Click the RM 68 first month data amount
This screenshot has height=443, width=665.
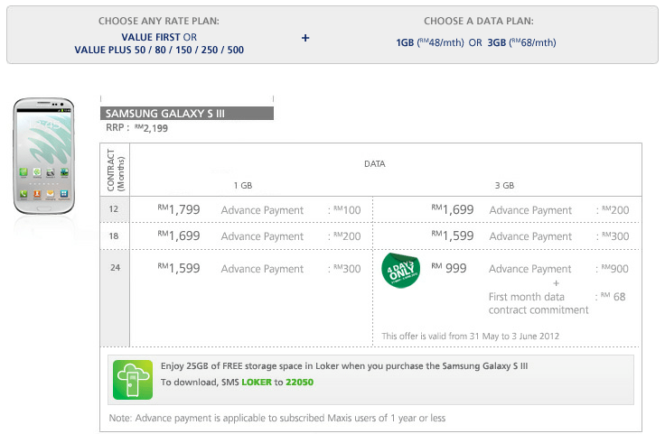click(x=613, y=297)
